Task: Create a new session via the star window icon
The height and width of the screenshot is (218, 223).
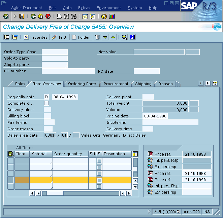Action: coord(85,16)
